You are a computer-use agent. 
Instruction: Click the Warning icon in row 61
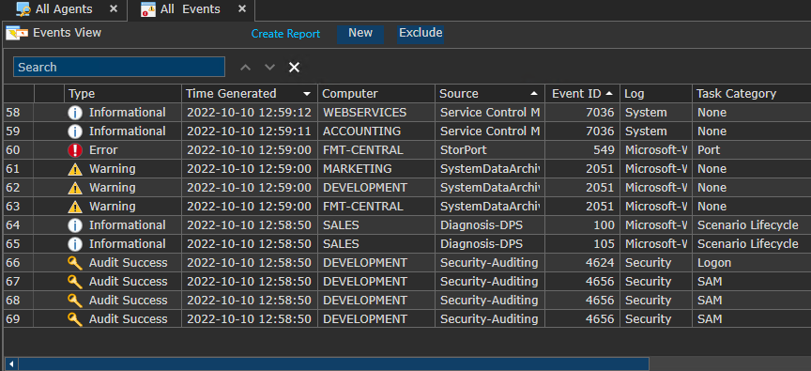[75, 169]
